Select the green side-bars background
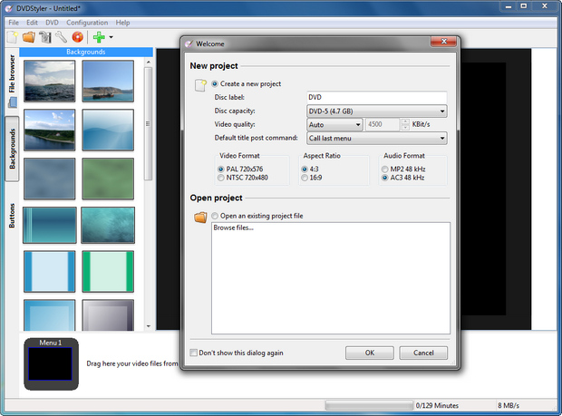 [x=108, y=272]
